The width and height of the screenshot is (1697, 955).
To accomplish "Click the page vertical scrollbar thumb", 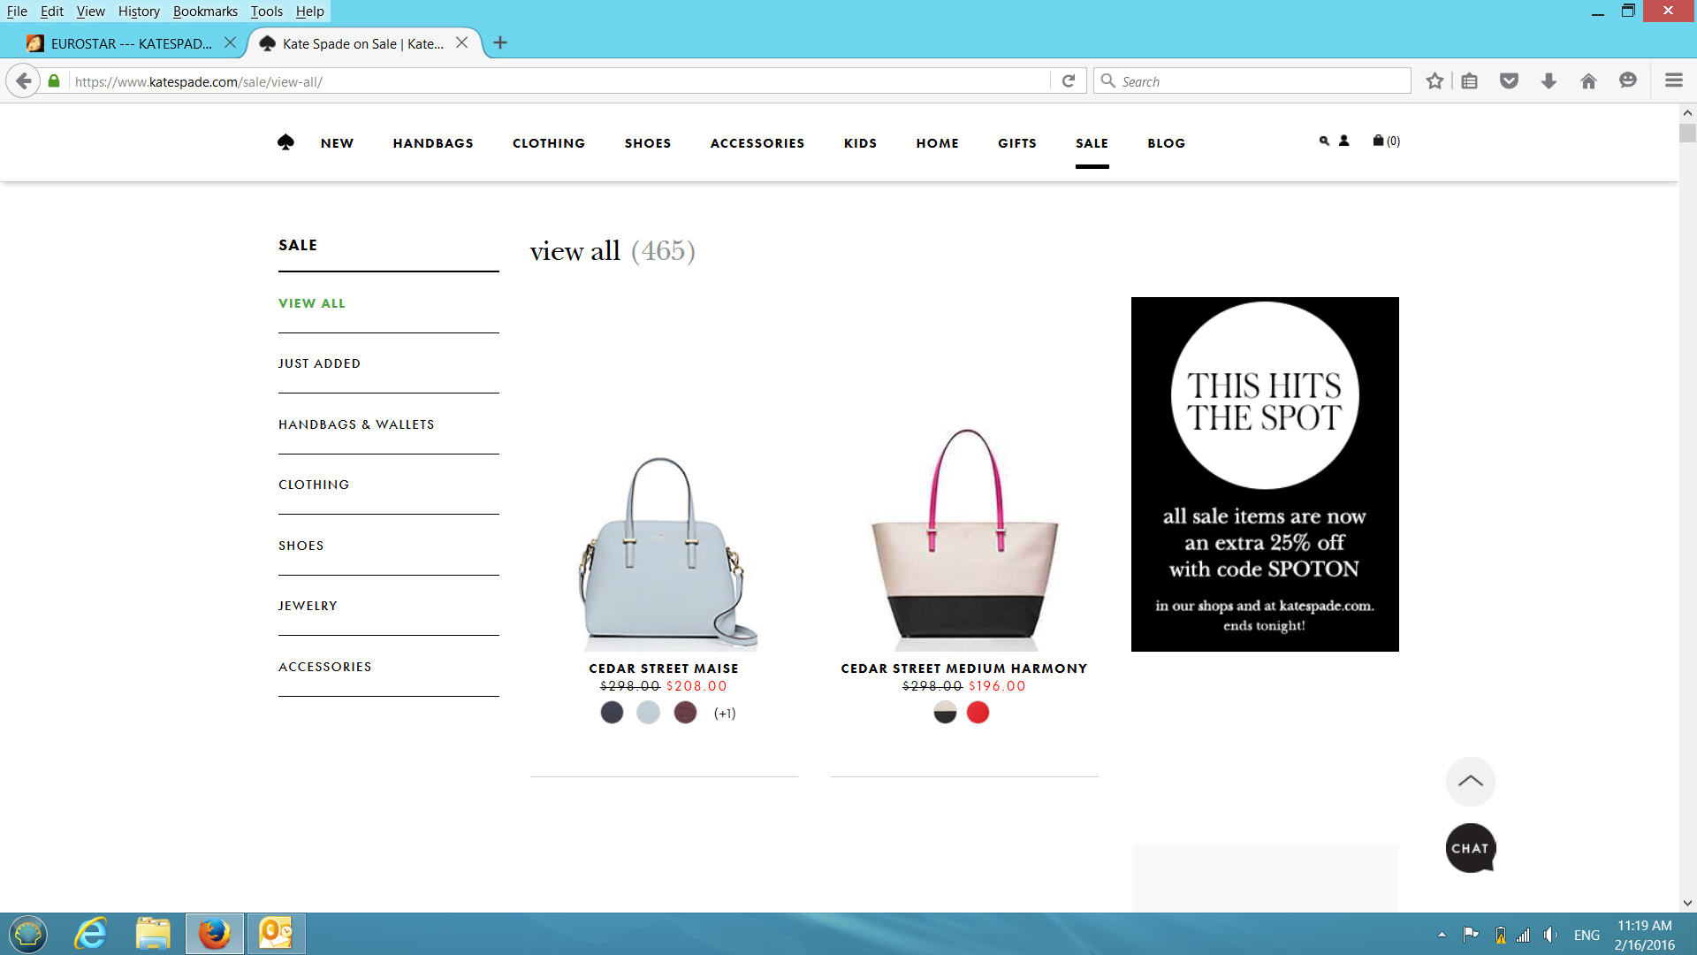I will point(1687,134).
